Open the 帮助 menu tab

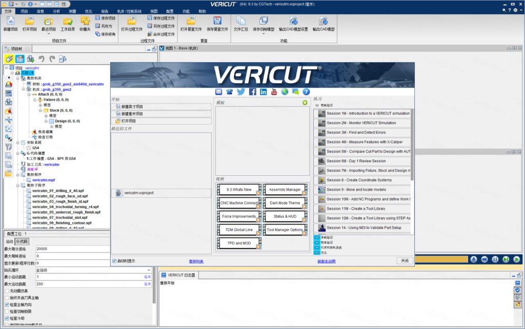tap(202, 11)
